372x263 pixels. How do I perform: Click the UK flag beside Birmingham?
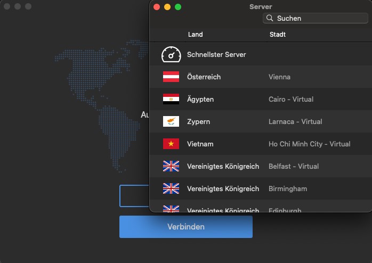(x=171, y=188)
